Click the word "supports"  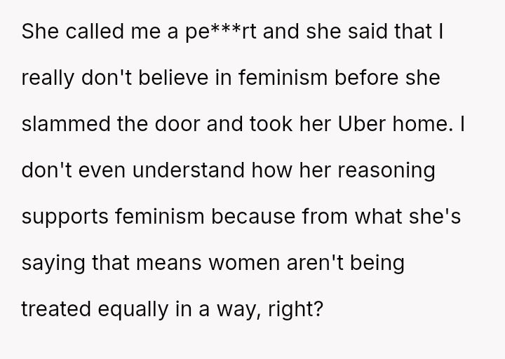pos(65,217)
